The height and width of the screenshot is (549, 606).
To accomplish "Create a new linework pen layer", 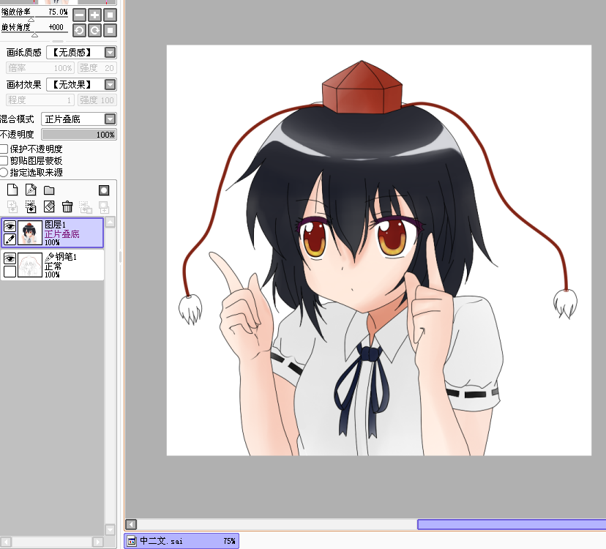I will [x=31, y=190].
